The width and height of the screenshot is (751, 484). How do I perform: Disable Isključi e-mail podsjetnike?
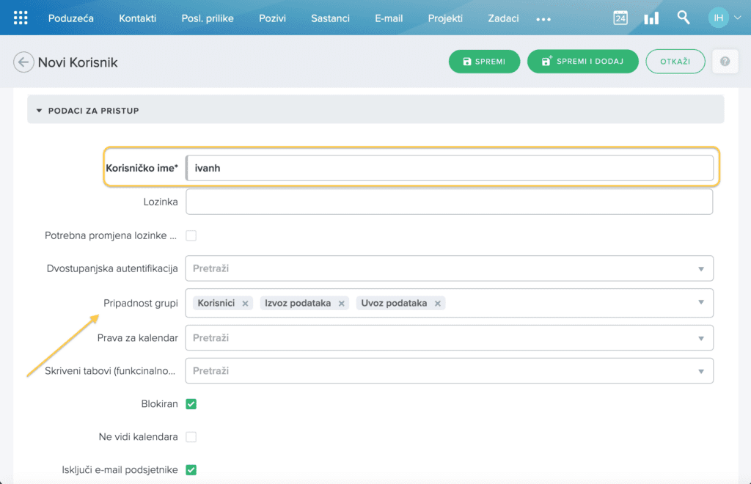[191, 469]
